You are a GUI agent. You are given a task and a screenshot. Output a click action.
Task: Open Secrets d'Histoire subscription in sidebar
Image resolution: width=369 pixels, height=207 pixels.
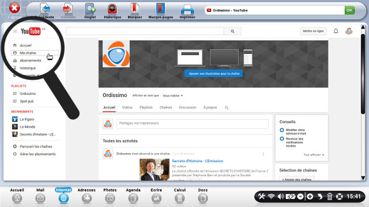(x=37, y=134)
